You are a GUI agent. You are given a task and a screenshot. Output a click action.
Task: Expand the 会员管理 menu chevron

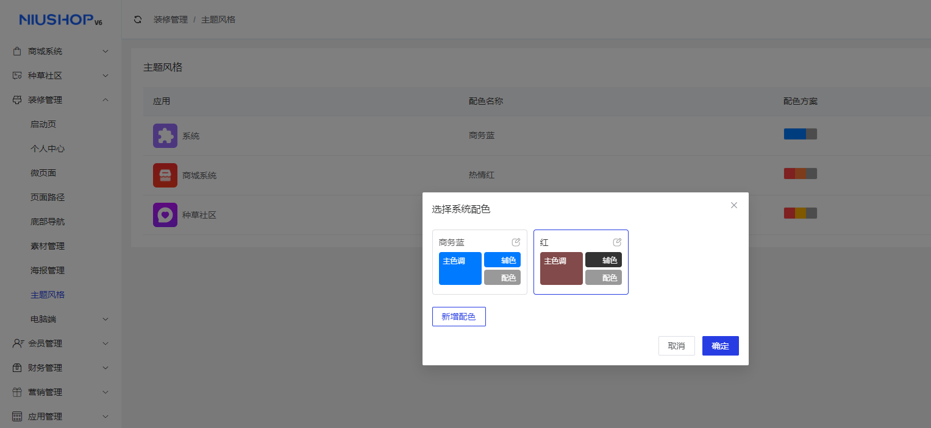[x=105, y=343]
